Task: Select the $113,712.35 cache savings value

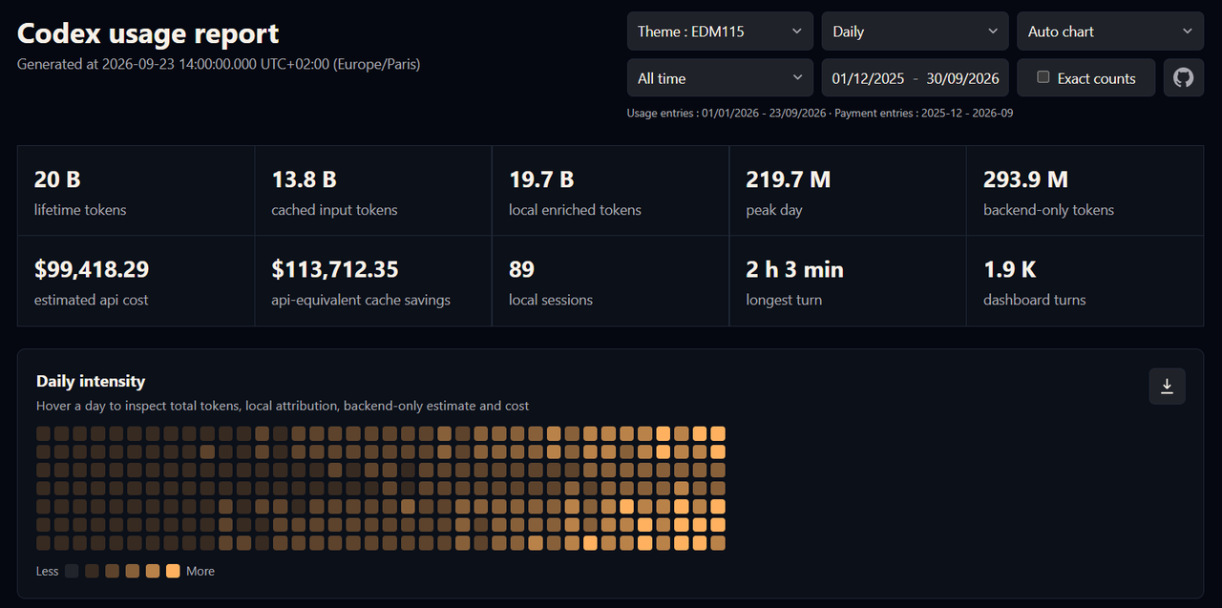Action: point(335,269)
